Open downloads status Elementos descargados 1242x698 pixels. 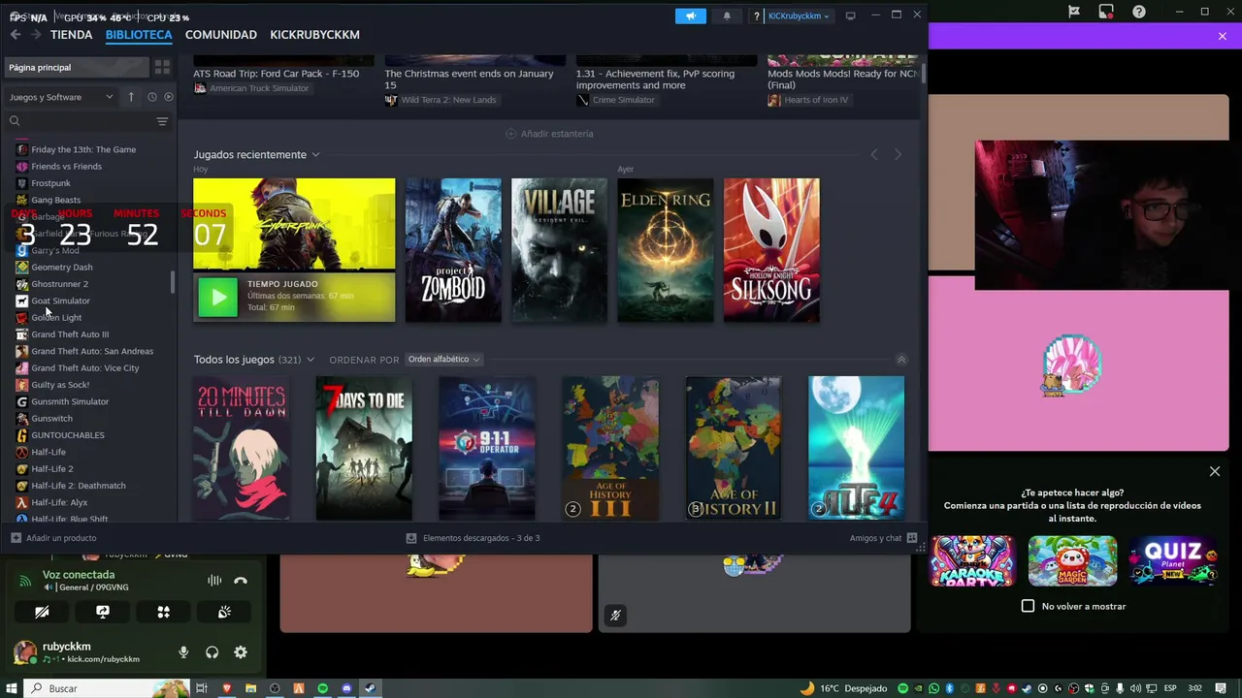pyautogui.click(x=473, y=538)
